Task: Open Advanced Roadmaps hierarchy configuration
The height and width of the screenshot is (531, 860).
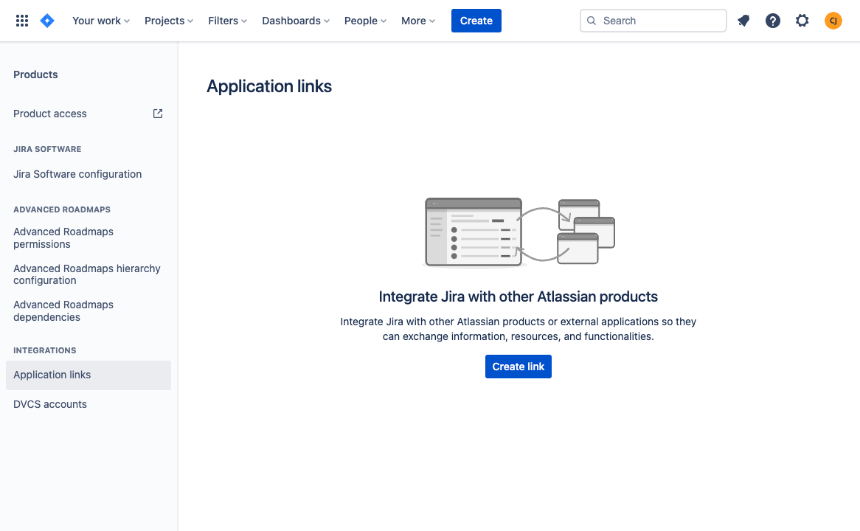Action: pyautogui.click(x=89, y=274)
